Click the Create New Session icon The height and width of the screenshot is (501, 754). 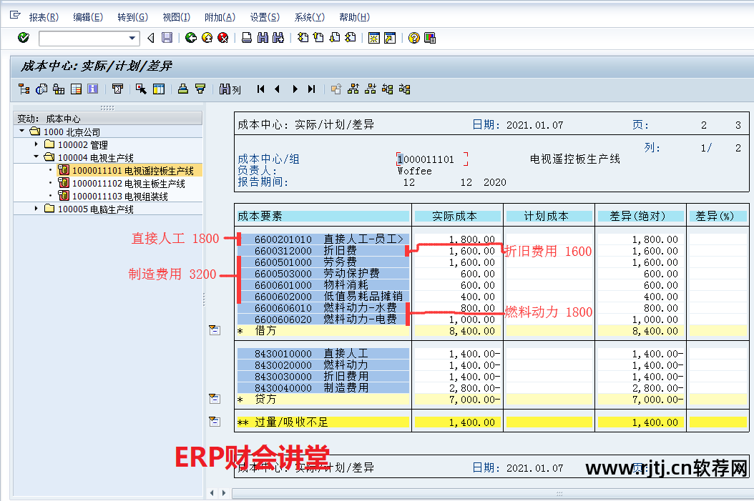click(x=373, y=37)
